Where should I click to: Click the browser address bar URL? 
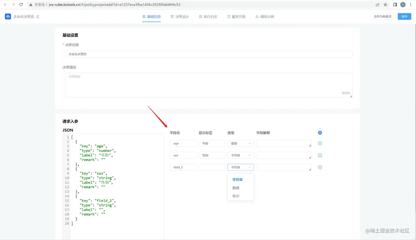coord(115,5)
